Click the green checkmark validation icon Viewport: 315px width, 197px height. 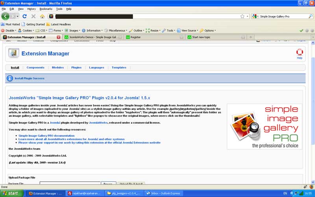point(301,31)
